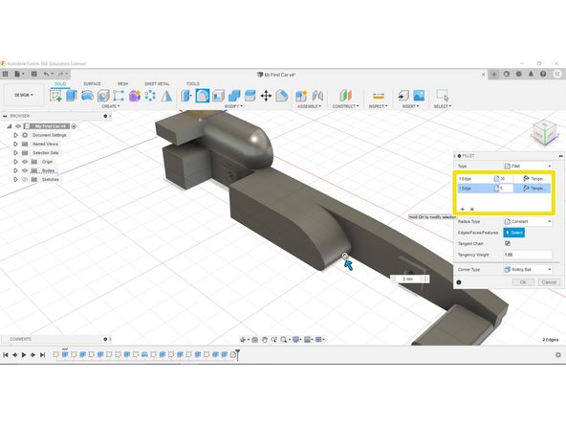Open the Help question mark icon
Viewport: 566px width, 425px height.
click(x=543, y=74)
